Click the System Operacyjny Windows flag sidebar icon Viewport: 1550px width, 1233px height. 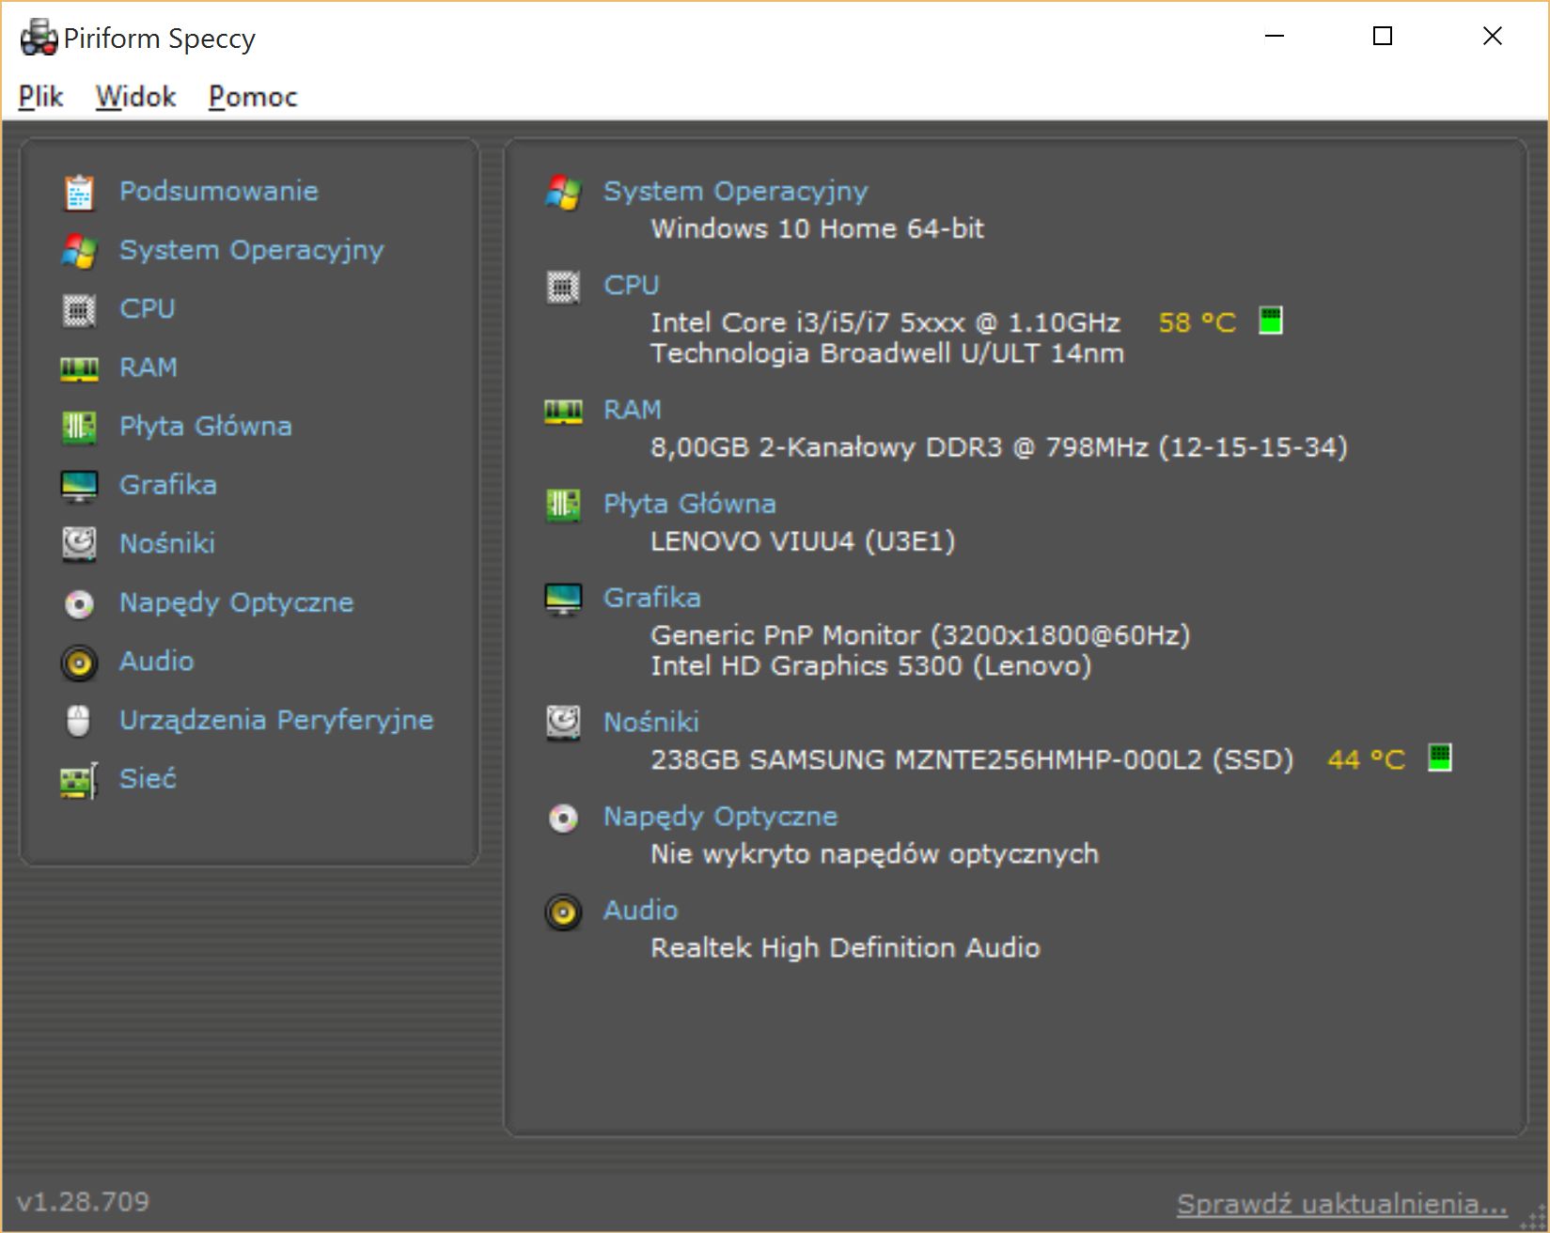point(79,251)
